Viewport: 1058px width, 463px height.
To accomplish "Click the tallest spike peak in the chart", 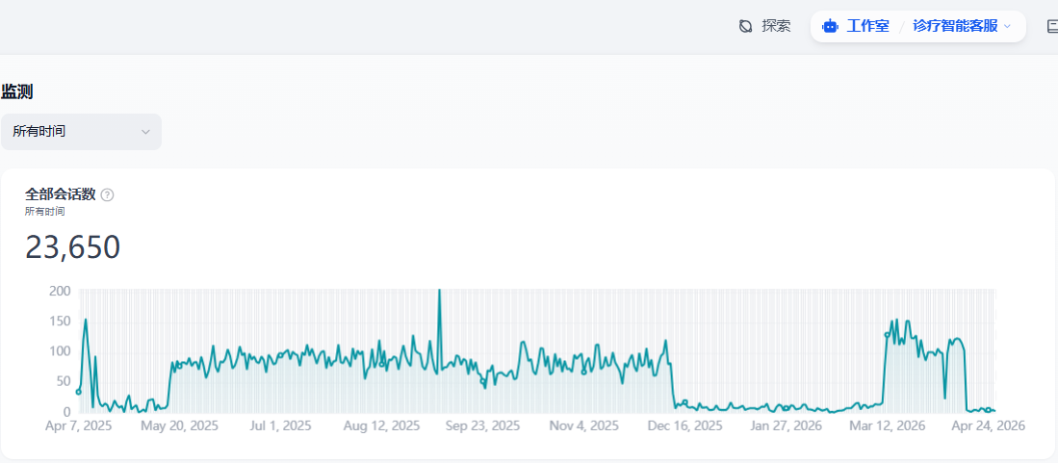I will (439, 291).
